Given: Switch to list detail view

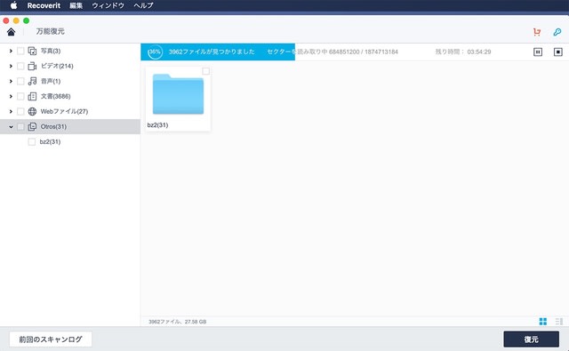Looking at the screenshot, I should 559,322.
